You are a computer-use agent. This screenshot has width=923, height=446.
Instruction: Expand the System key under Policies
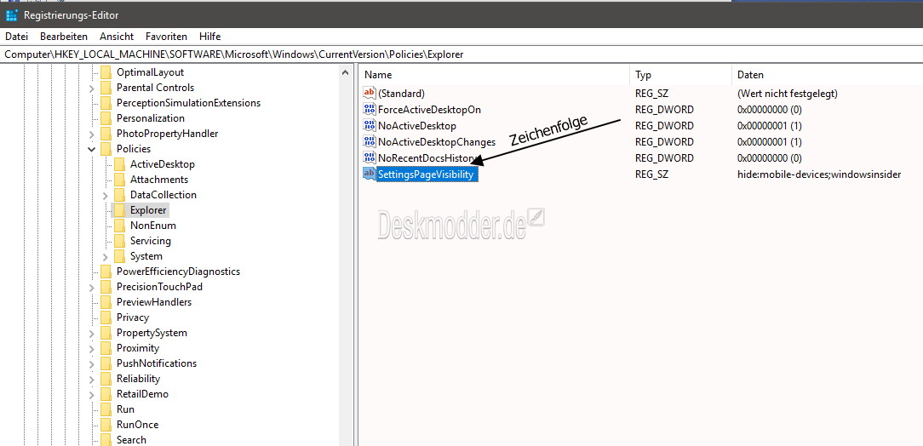tap(106, 256)
